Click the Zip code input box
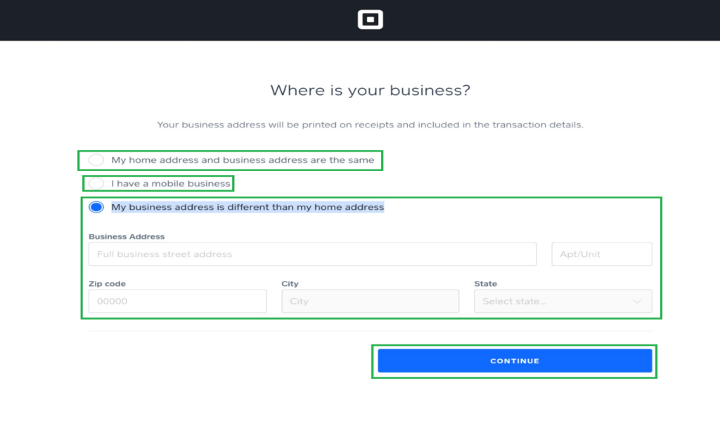The height and width of the screenshot is (421, 720). pos(177,301)
